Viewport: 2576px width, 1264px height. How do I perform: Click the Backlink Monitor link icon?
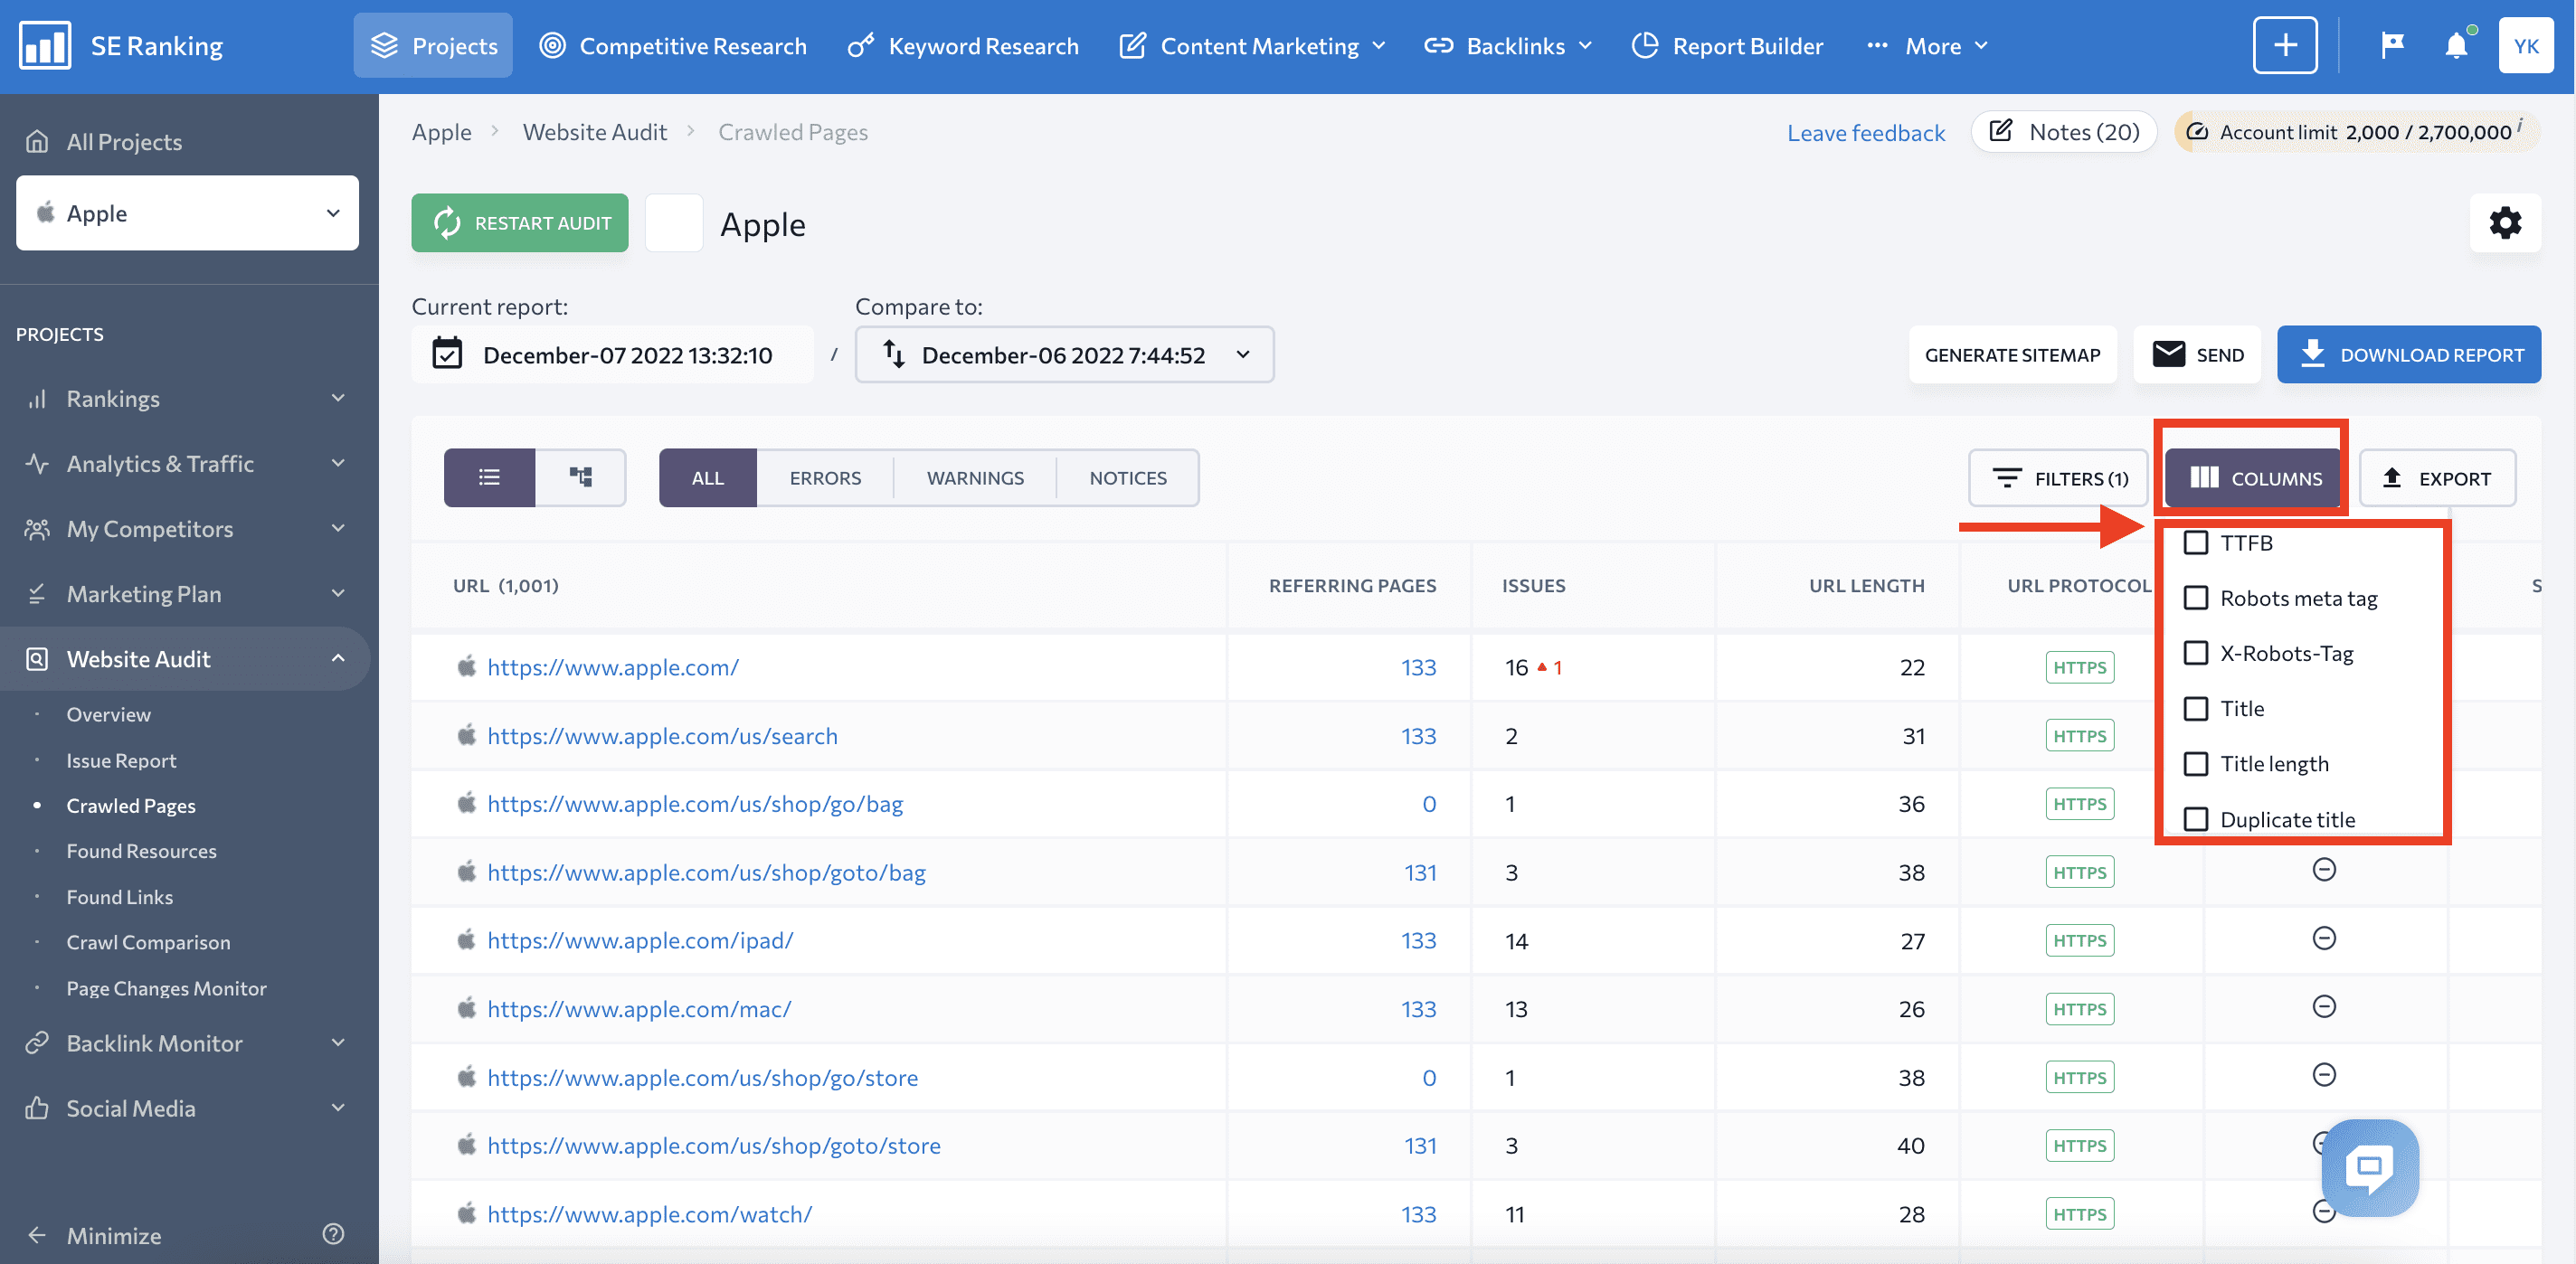(37, 1043)
